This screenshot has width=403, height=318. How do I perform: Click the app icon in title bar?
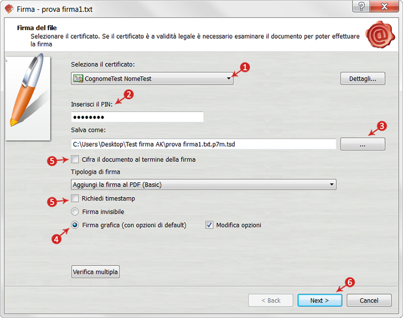9,9
